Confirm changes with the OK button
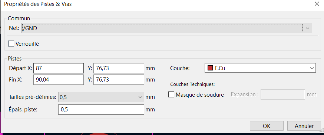 click(x=266, y=126)
